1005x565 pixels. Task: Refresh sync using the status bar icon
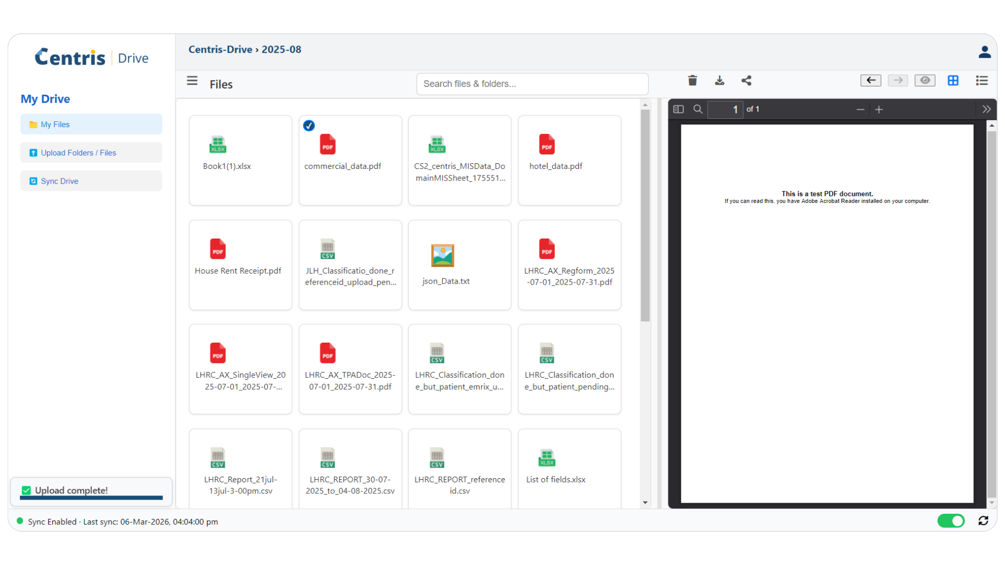pyautogui.click(x=984, y=521)
